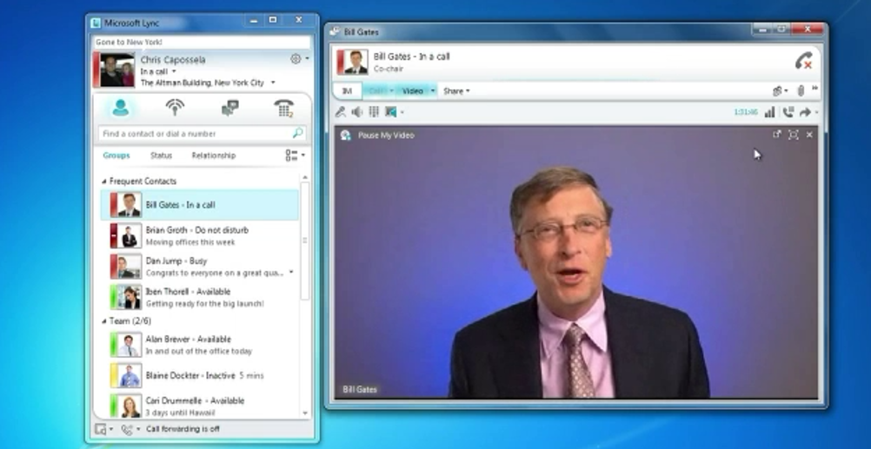871x449 pixels.
Task: Click the contact list vertical scrollbar
Action: [x=304, y=241]
